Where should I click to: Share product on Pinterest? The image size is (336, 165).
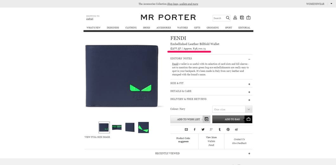(x=228, y=130)
